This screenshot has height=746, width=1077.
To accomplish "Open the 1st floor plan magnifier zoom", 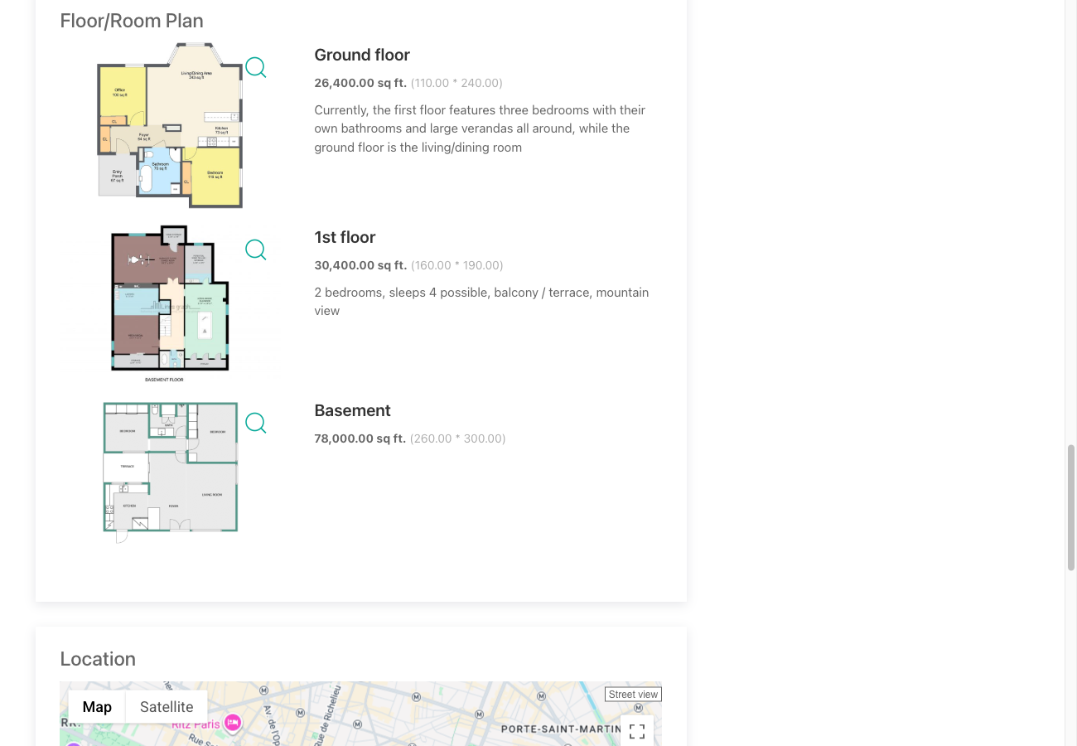I will click(255, 249).
